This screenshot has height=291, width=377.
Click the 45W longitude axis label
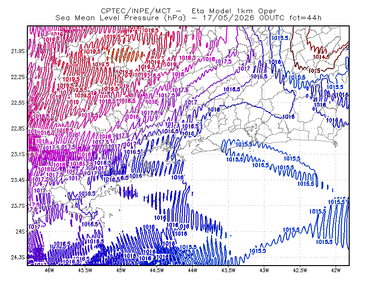coord(121,270)
